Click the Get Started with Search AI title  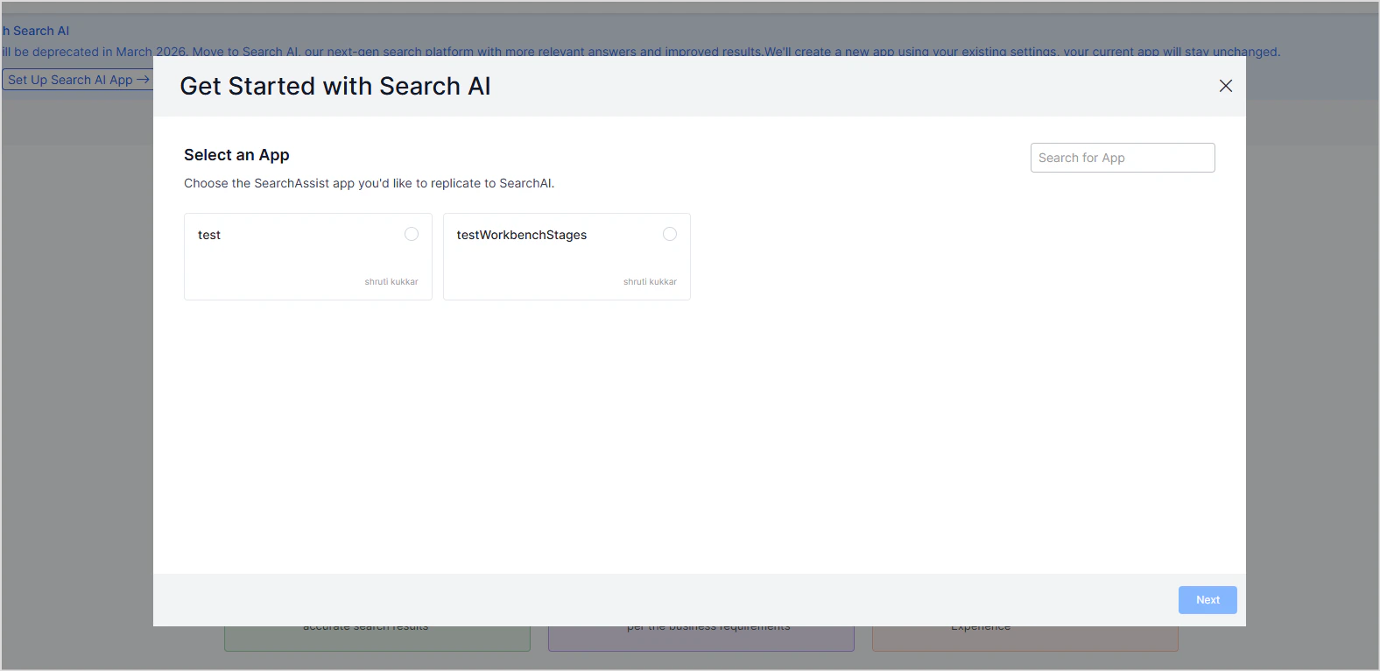click(335, 86)
